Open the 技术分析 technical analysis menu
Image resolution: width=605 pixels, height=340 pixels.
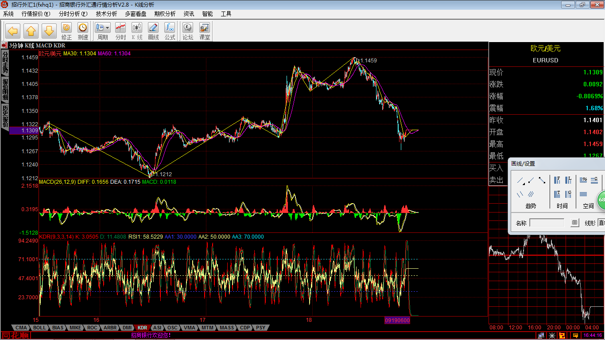click(x=106, y=14)
